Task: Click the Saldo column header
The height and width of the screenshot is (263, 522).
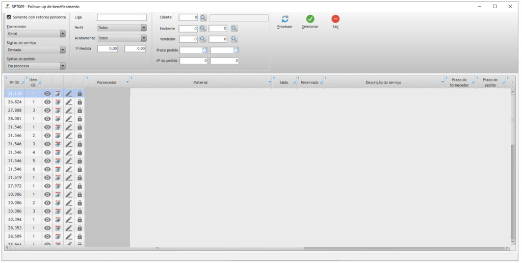Action: pos(283,83)
